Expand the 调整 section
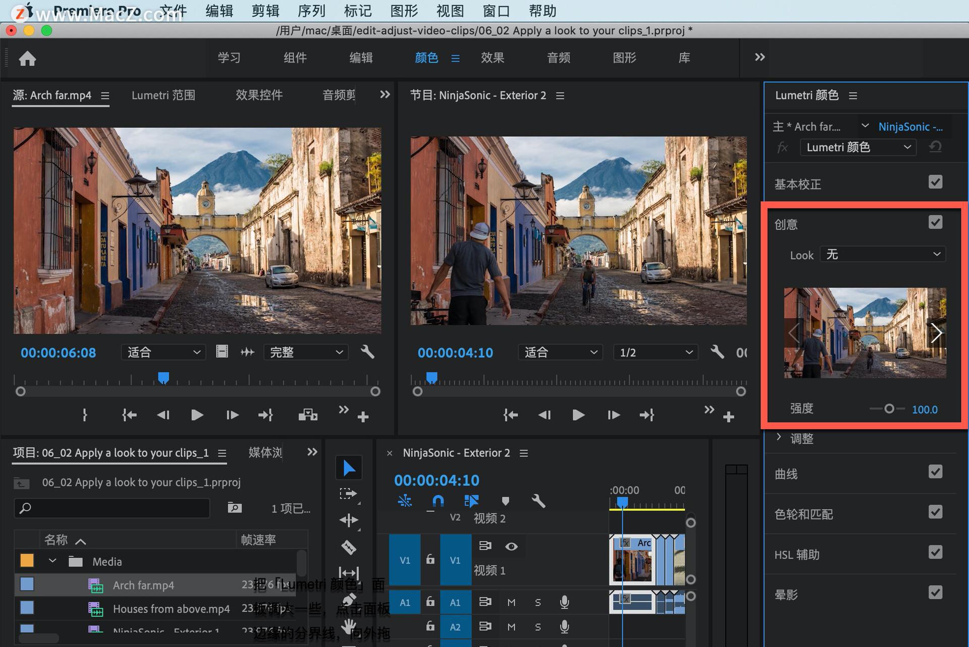 click(779, 437)
